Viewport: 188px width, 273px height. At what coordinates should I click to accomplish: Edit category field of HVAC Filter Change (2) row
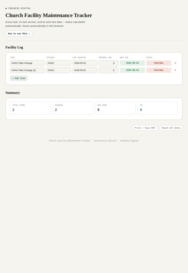pyautogui.click(x=59, y=70)
